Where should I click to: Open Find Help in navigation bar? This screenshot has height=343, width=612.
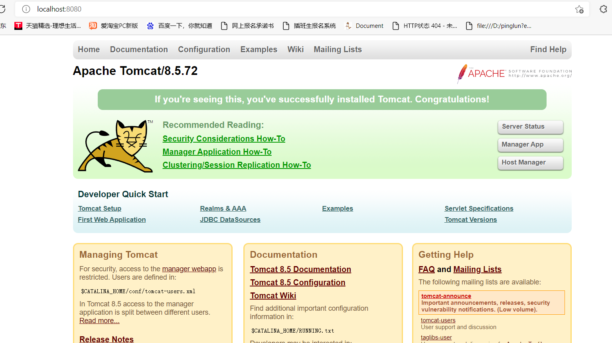click(x=548, y=49)
